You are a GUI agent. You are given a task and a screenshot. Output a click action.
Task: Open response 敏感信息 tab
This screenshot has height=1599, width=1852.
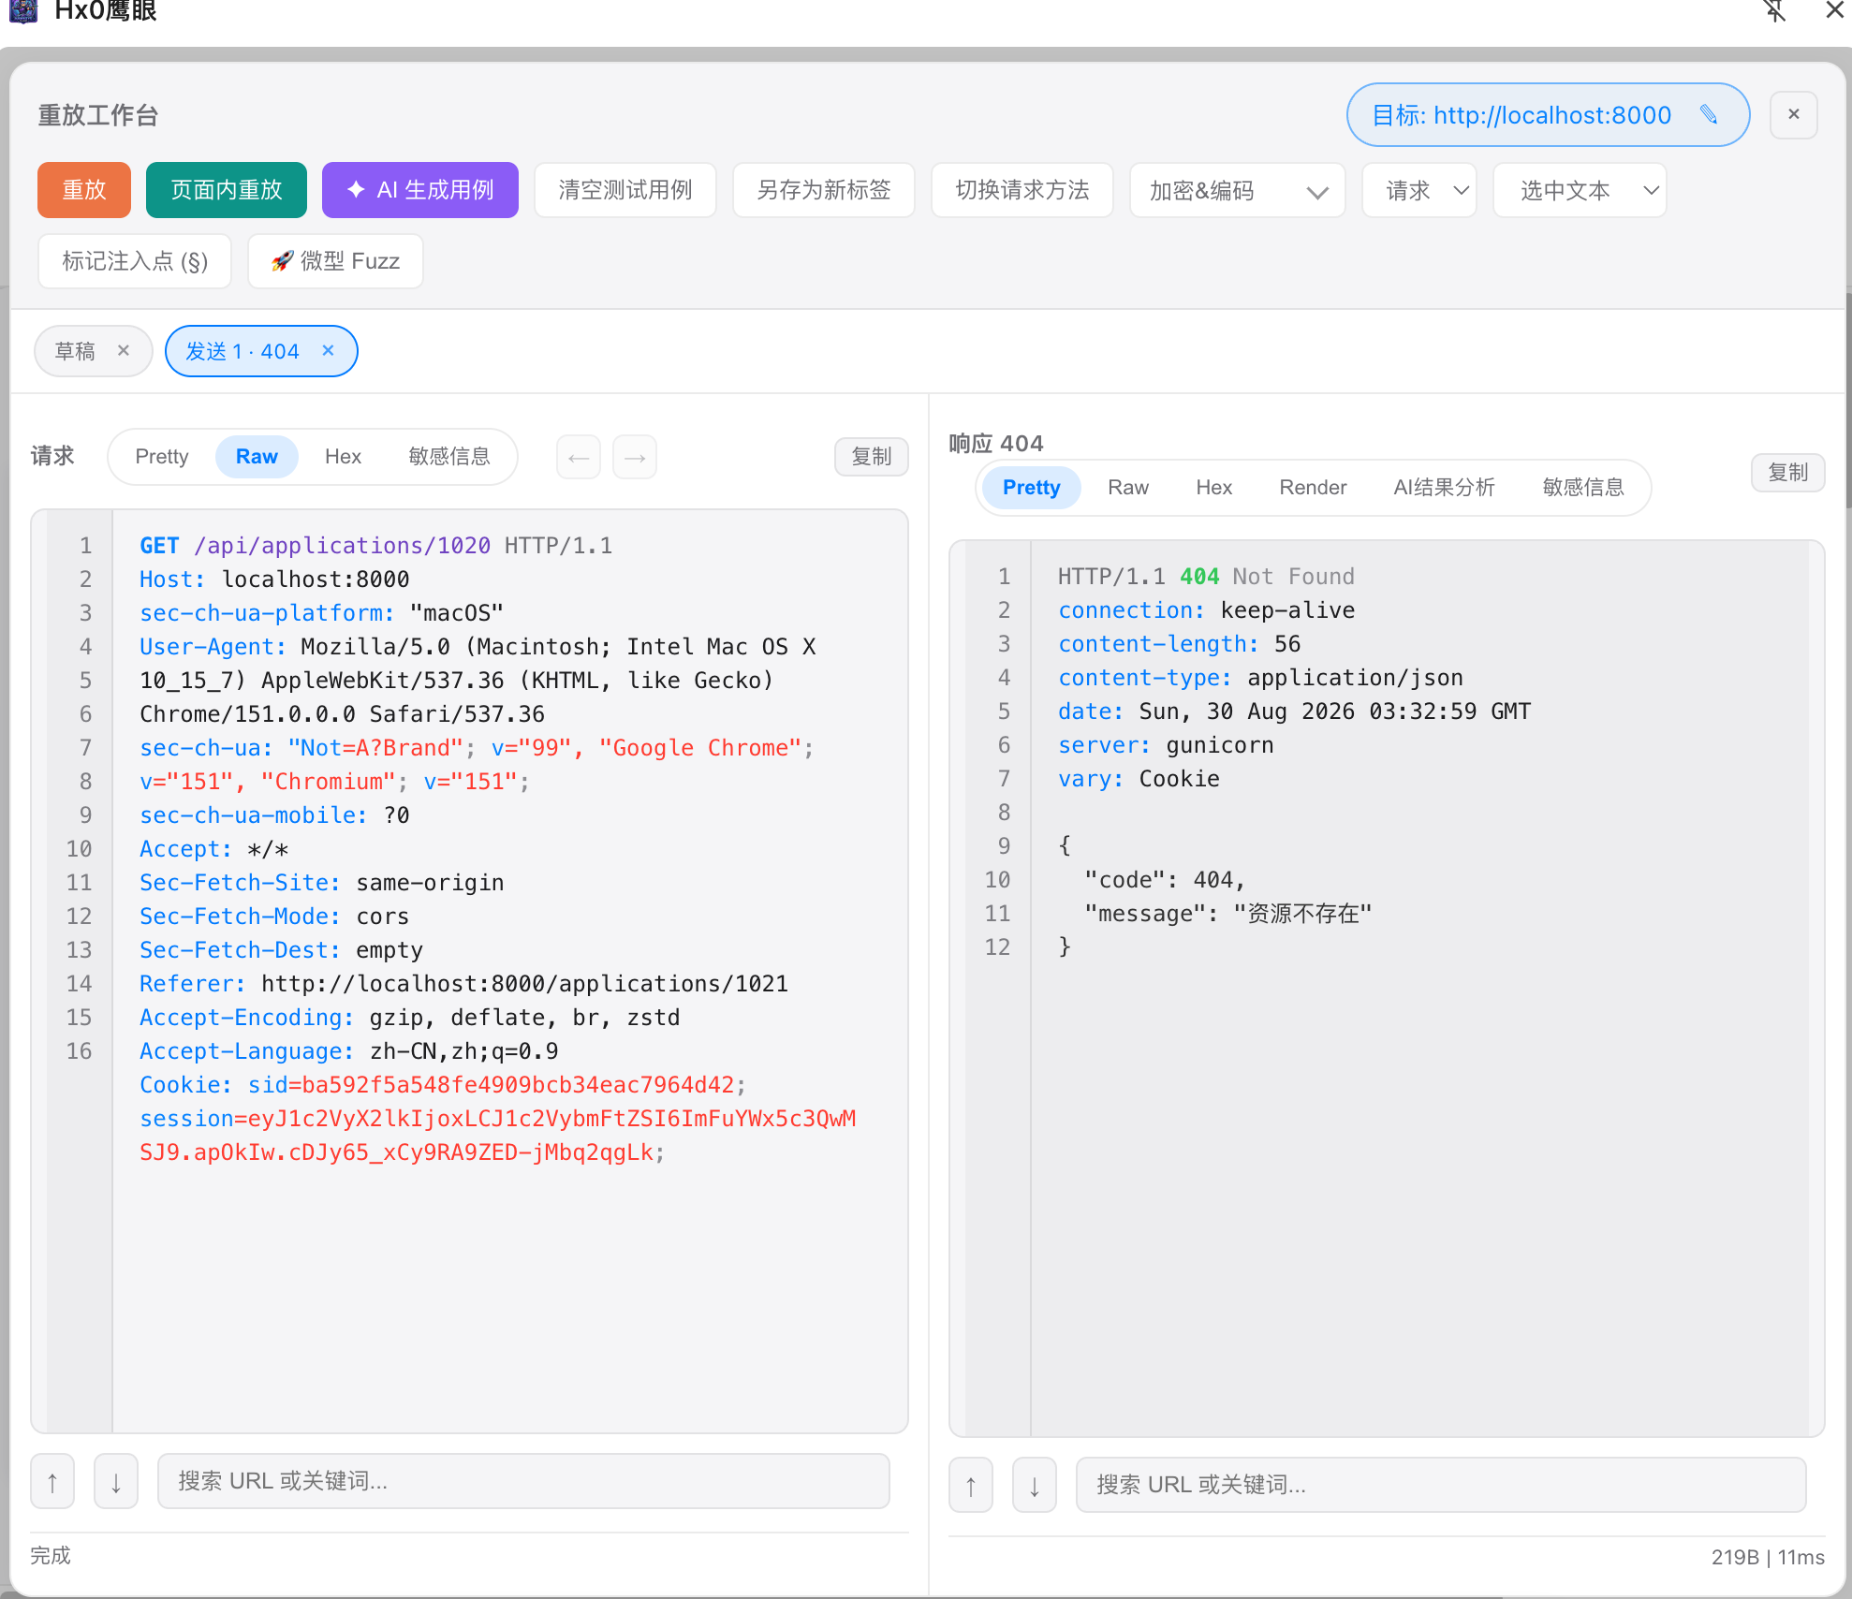1583,488
